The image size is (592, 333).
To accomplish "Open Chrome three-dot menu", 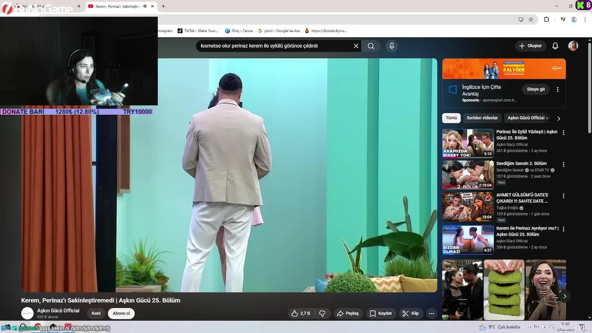I will [586, 19].
